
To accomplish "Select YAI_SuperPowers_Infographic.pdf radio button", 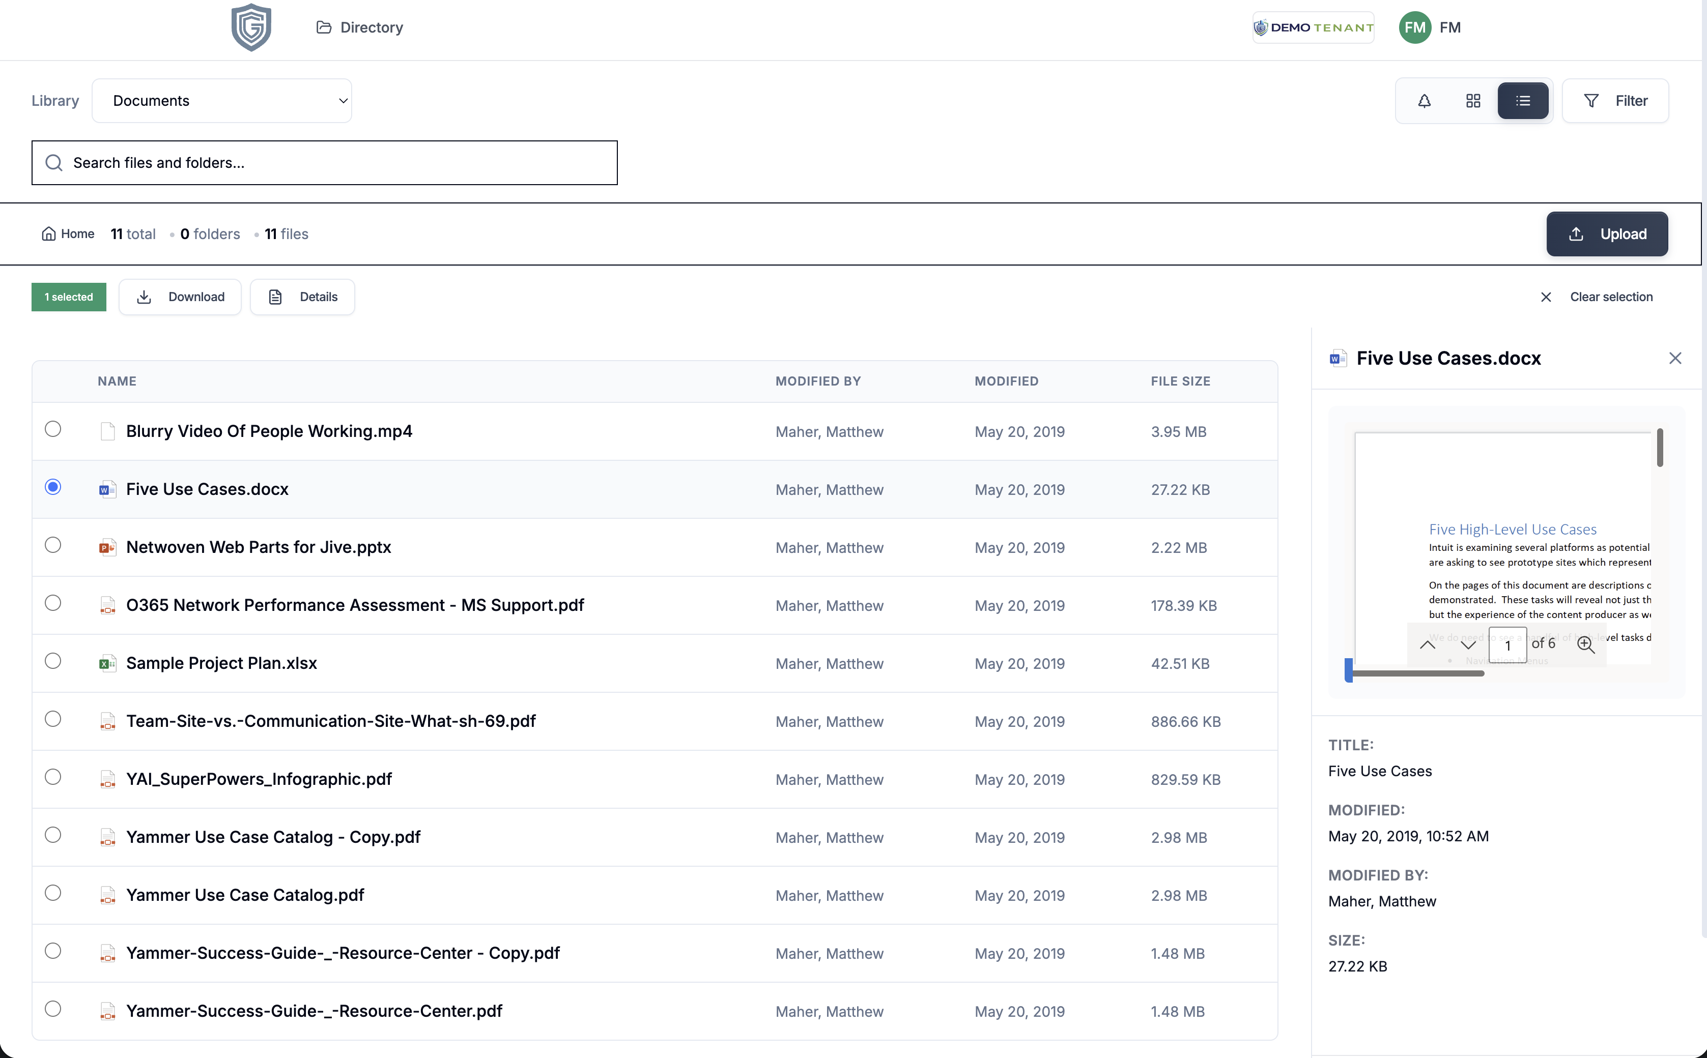I will click(x=52, y=777).
